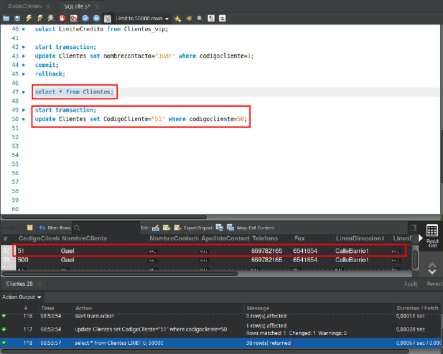Image resolution: width=443 pixels, height=354 pixels.
Task: Click the Explain query magnifier icon
Action: pos(51,18)
